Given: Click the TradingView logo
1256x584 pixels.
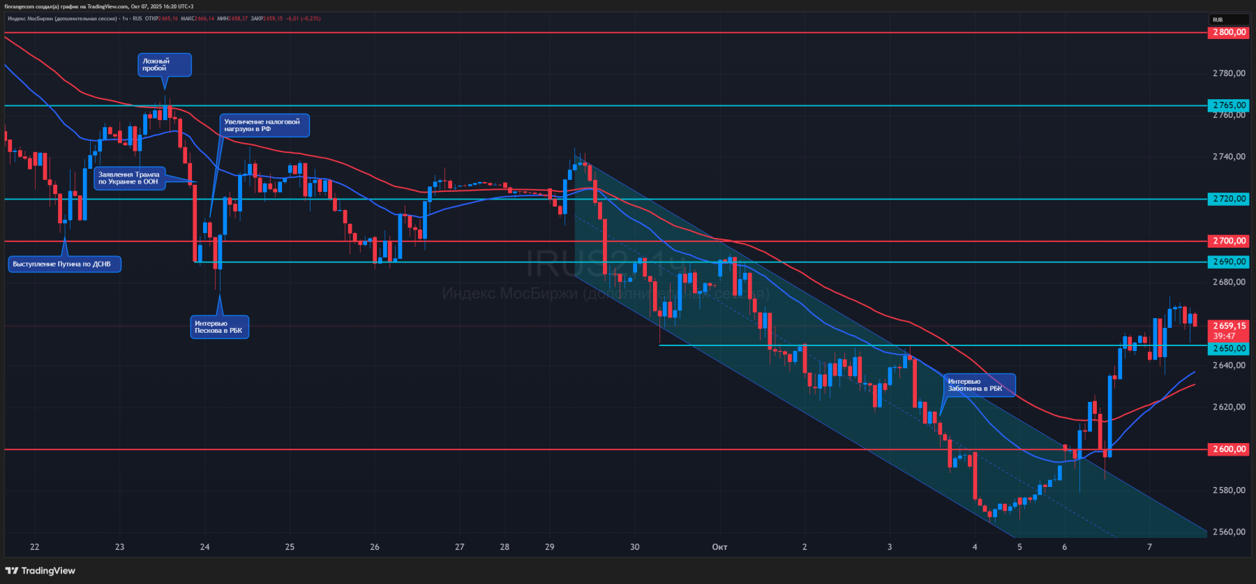Looking at the screenshot, I should [x=40, y=571].
